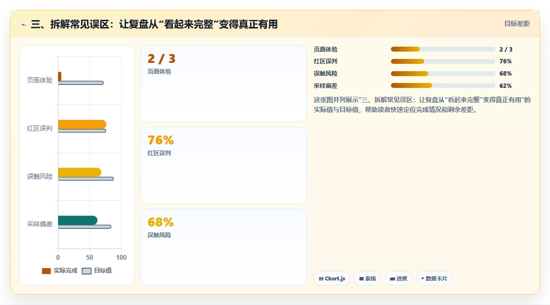
Task: Click the 页面体验 label under 2 / 3 card
Action: click(x=159, y=72)
